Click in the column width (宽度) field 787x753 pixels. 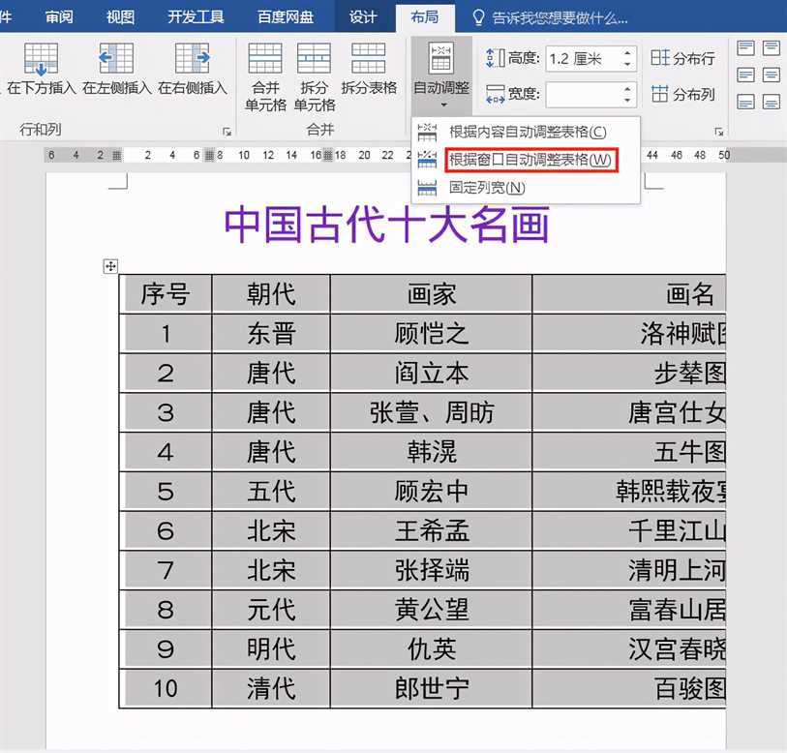582,94
